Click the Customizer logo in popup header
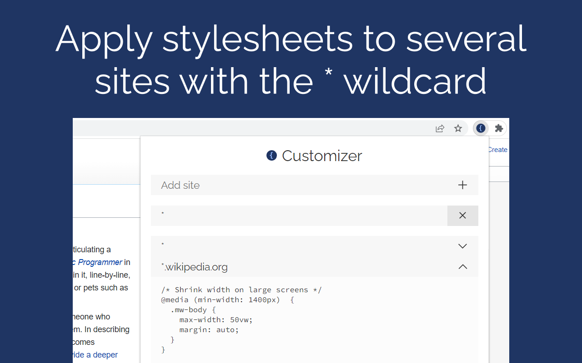582x363 pixels. point(271,156)
